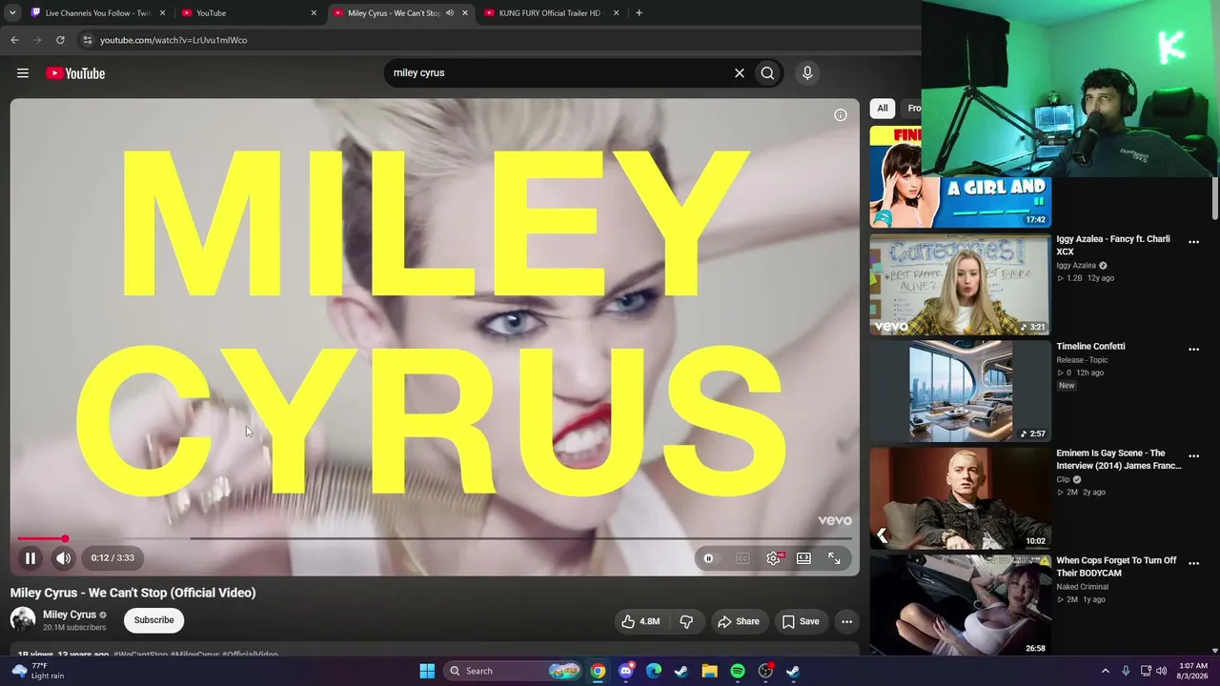
Task: Run the search with the magnifier button
Action: point(767,72)
